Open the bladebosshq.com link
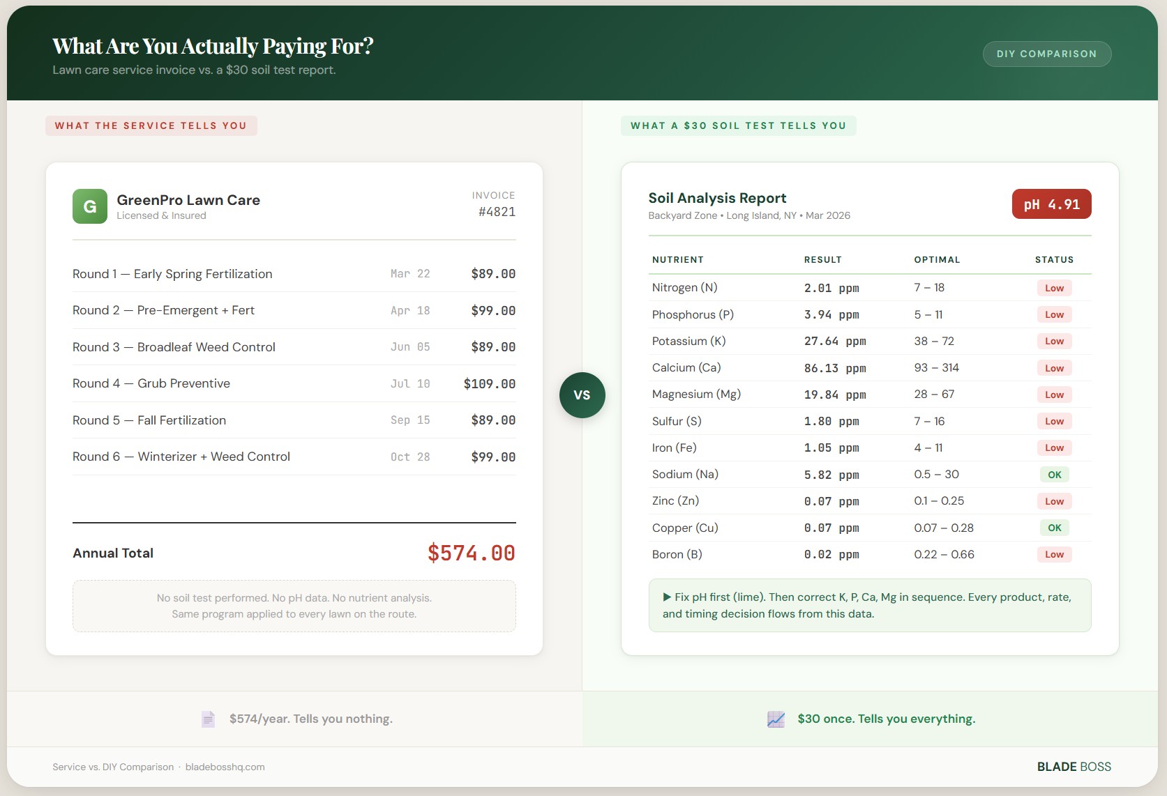Viewport: 1167px width, 796px height. click(225, 767)
